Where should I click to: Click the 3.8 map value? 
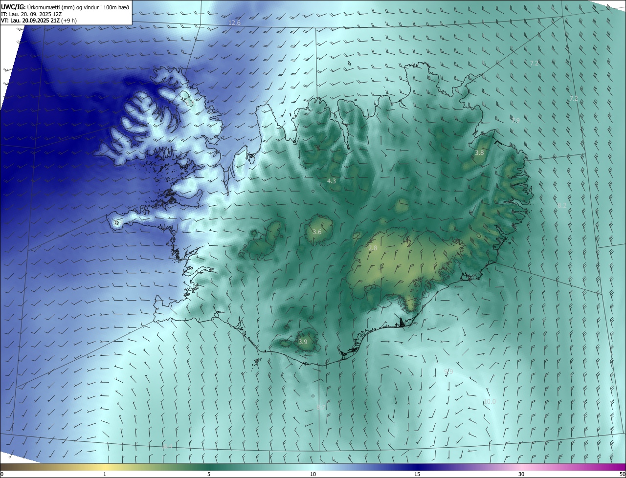(x=479, y=152)
